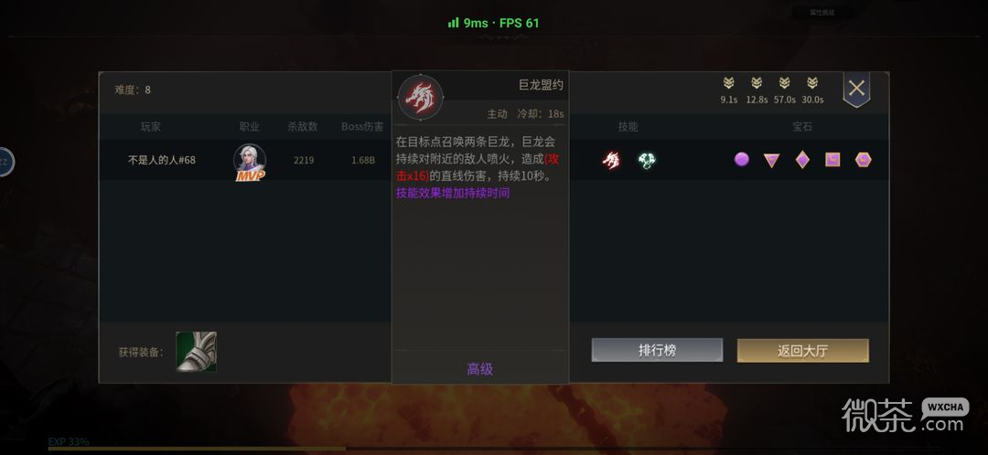Tap the purple round gem
Viewport: 988px width, 455px height.
tap(742, 159)
